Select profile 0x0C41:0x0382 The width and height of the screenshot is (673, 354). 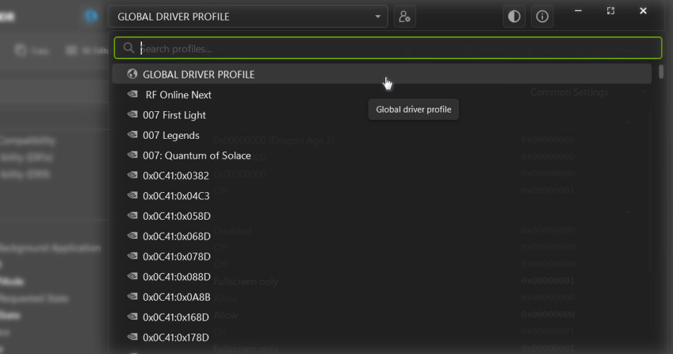[382, 175]
